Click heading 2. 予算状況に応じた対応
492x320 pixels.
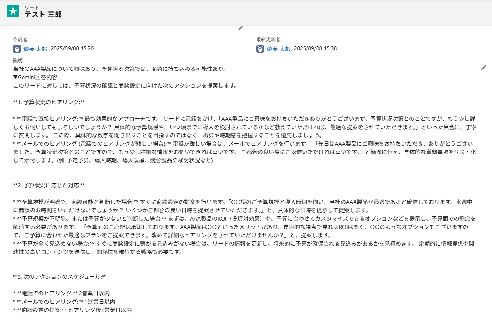pos(49,185)
